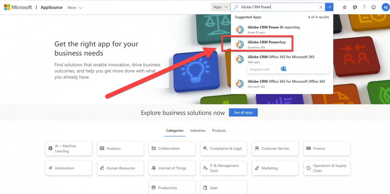The height and width of the screenshot is (194, 390).
Task: Click the AI + Machine Learning robot icon
Action: point(50,149)
